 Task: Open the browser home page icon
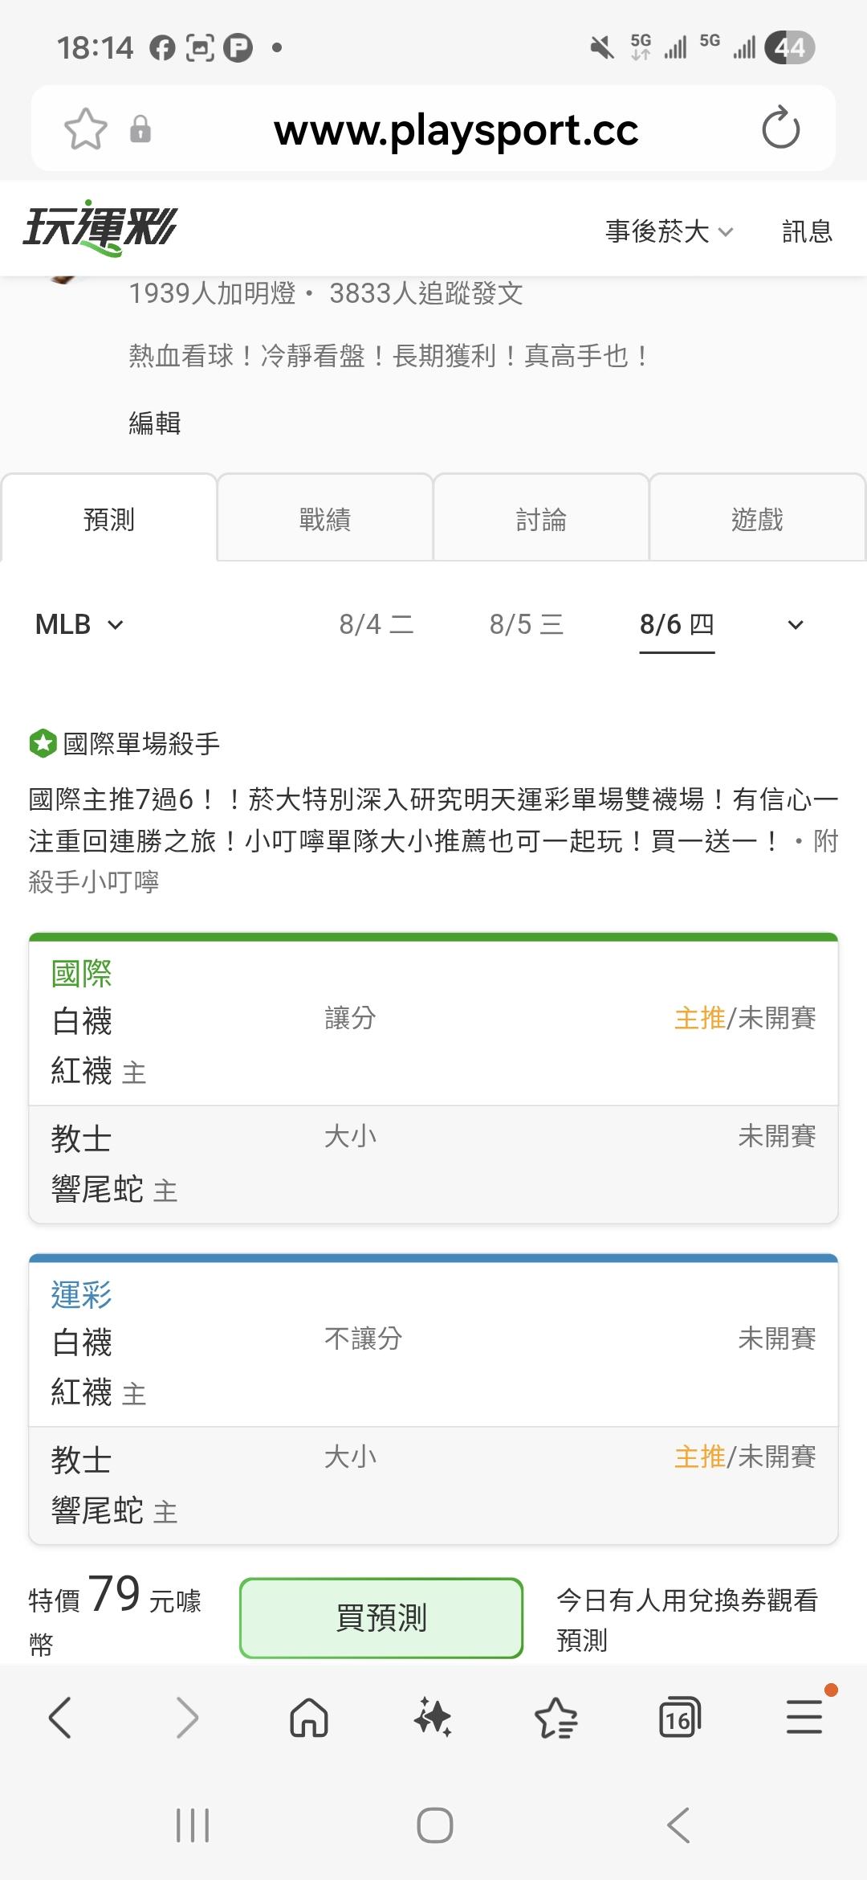point(309,1719)
